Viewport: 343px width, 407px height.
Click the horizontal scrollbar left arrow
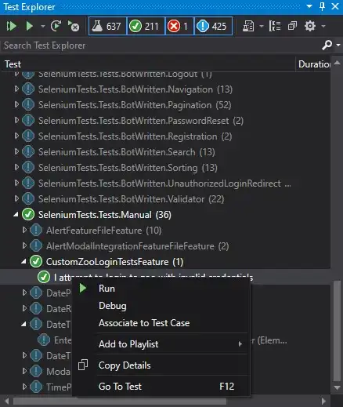[x=7, y=401]
